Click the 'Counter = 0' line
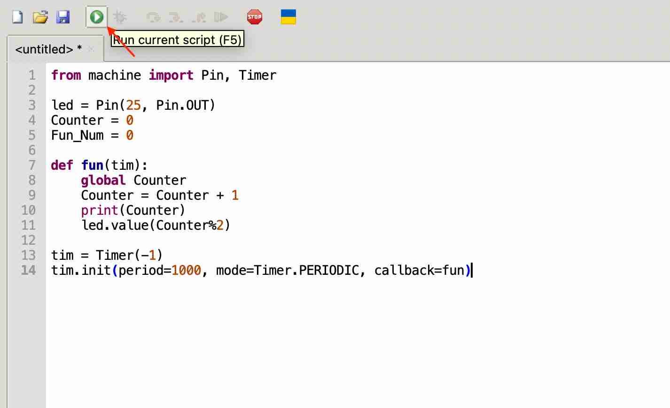This screenshot has width=670, height=408. click(x=92, y=120)
